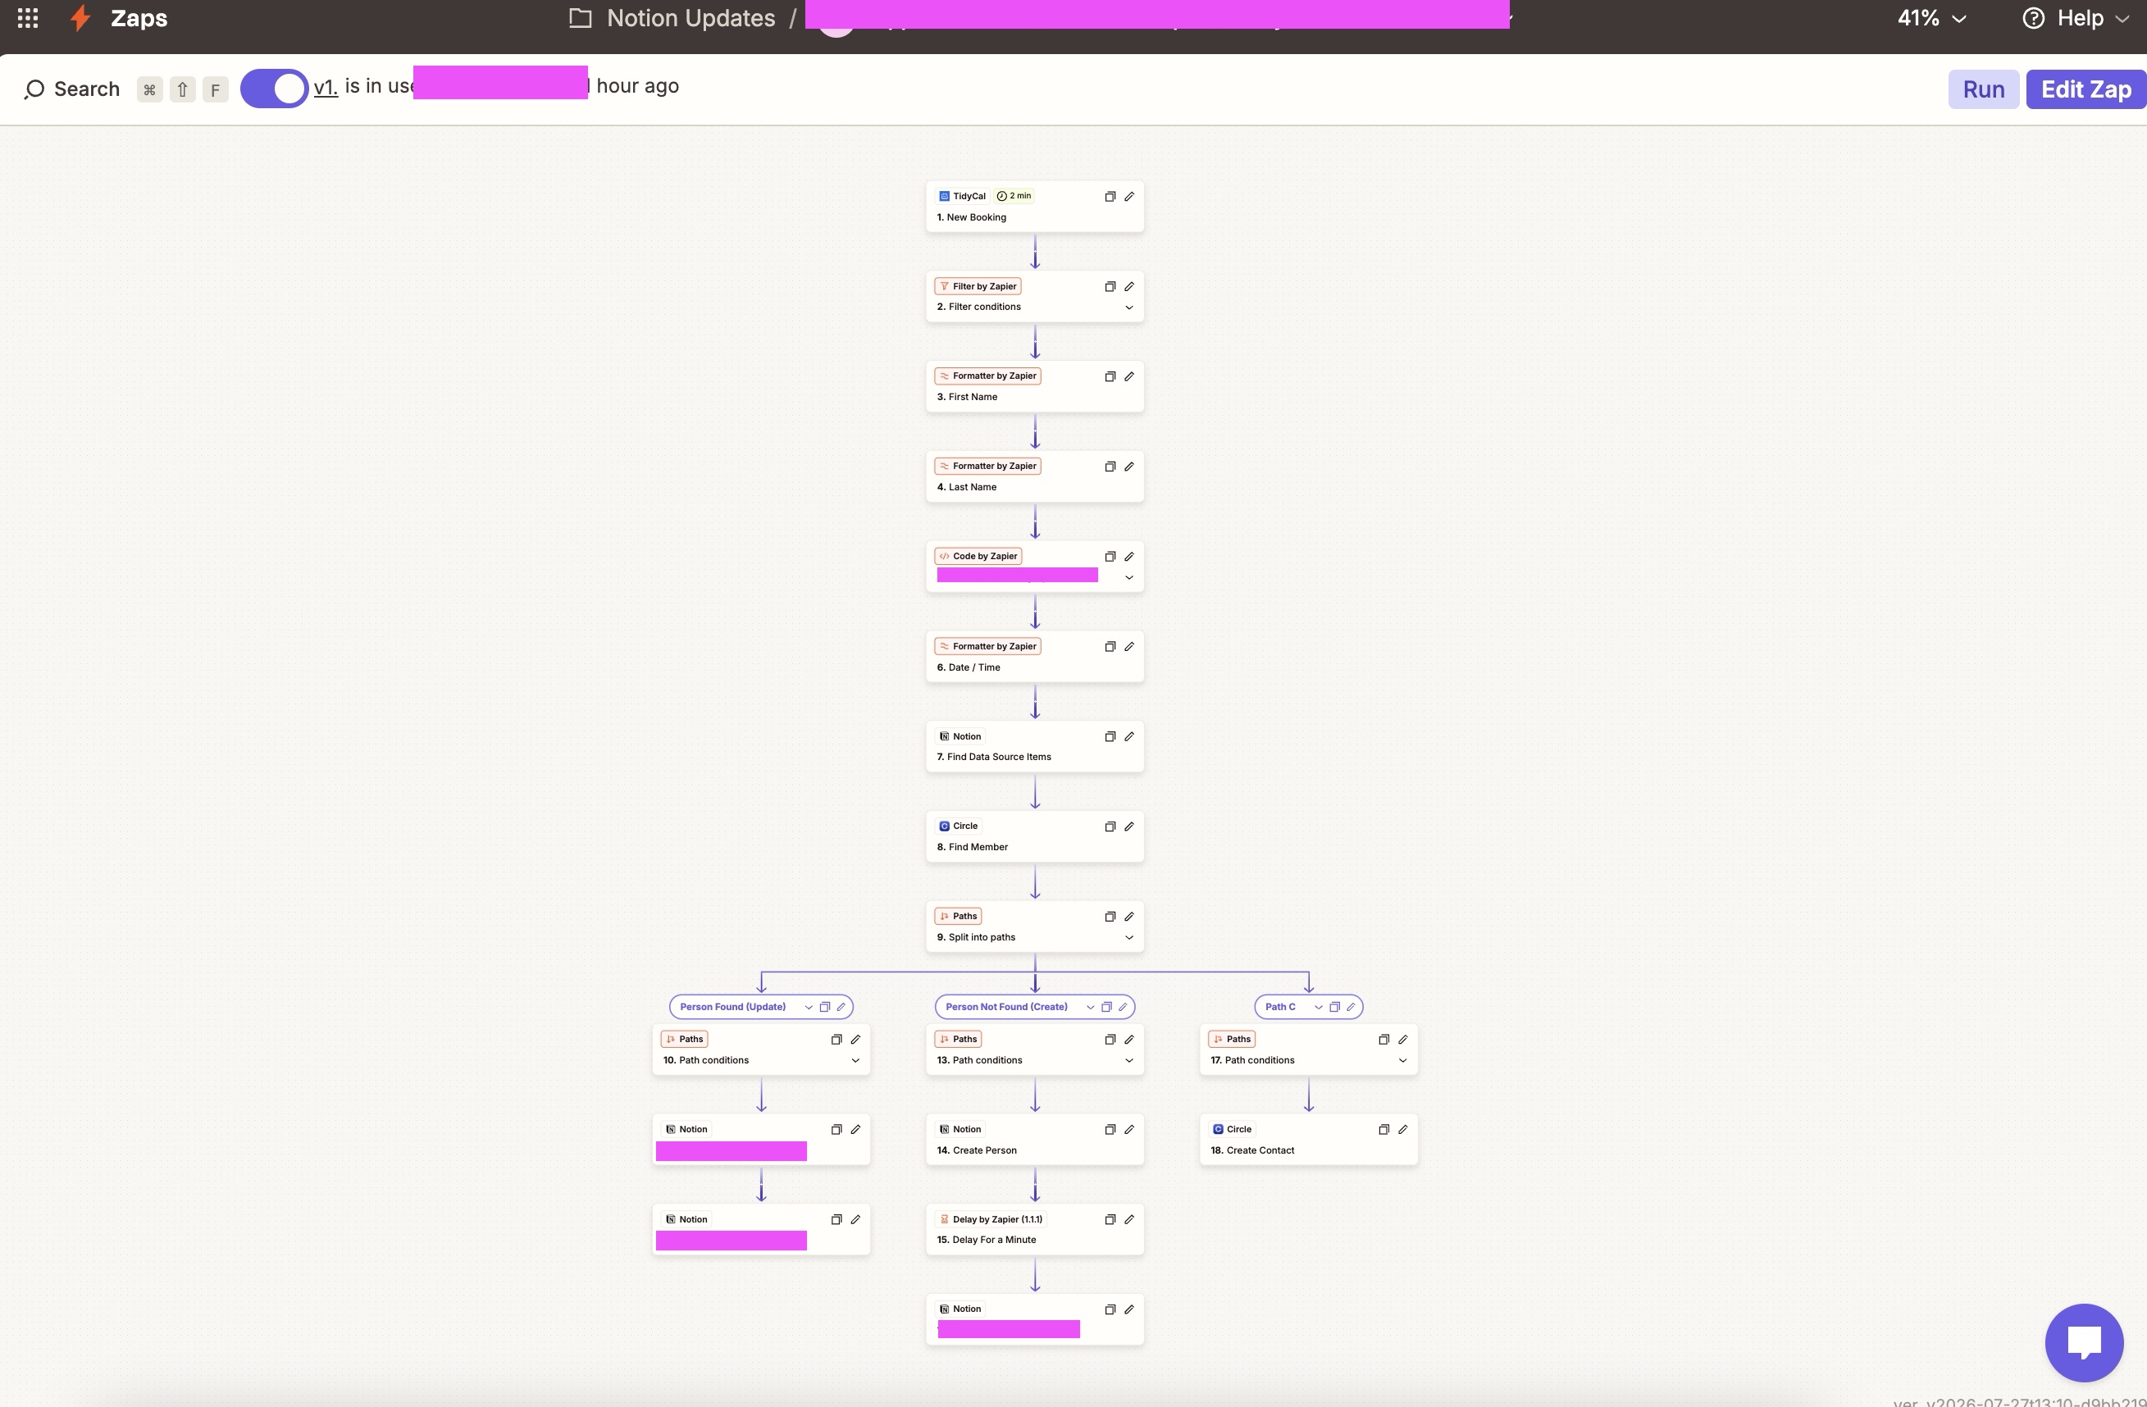Expand step 17 Path conditions chevron
The image size is (2147, 1407).
coord(1402,1061)
